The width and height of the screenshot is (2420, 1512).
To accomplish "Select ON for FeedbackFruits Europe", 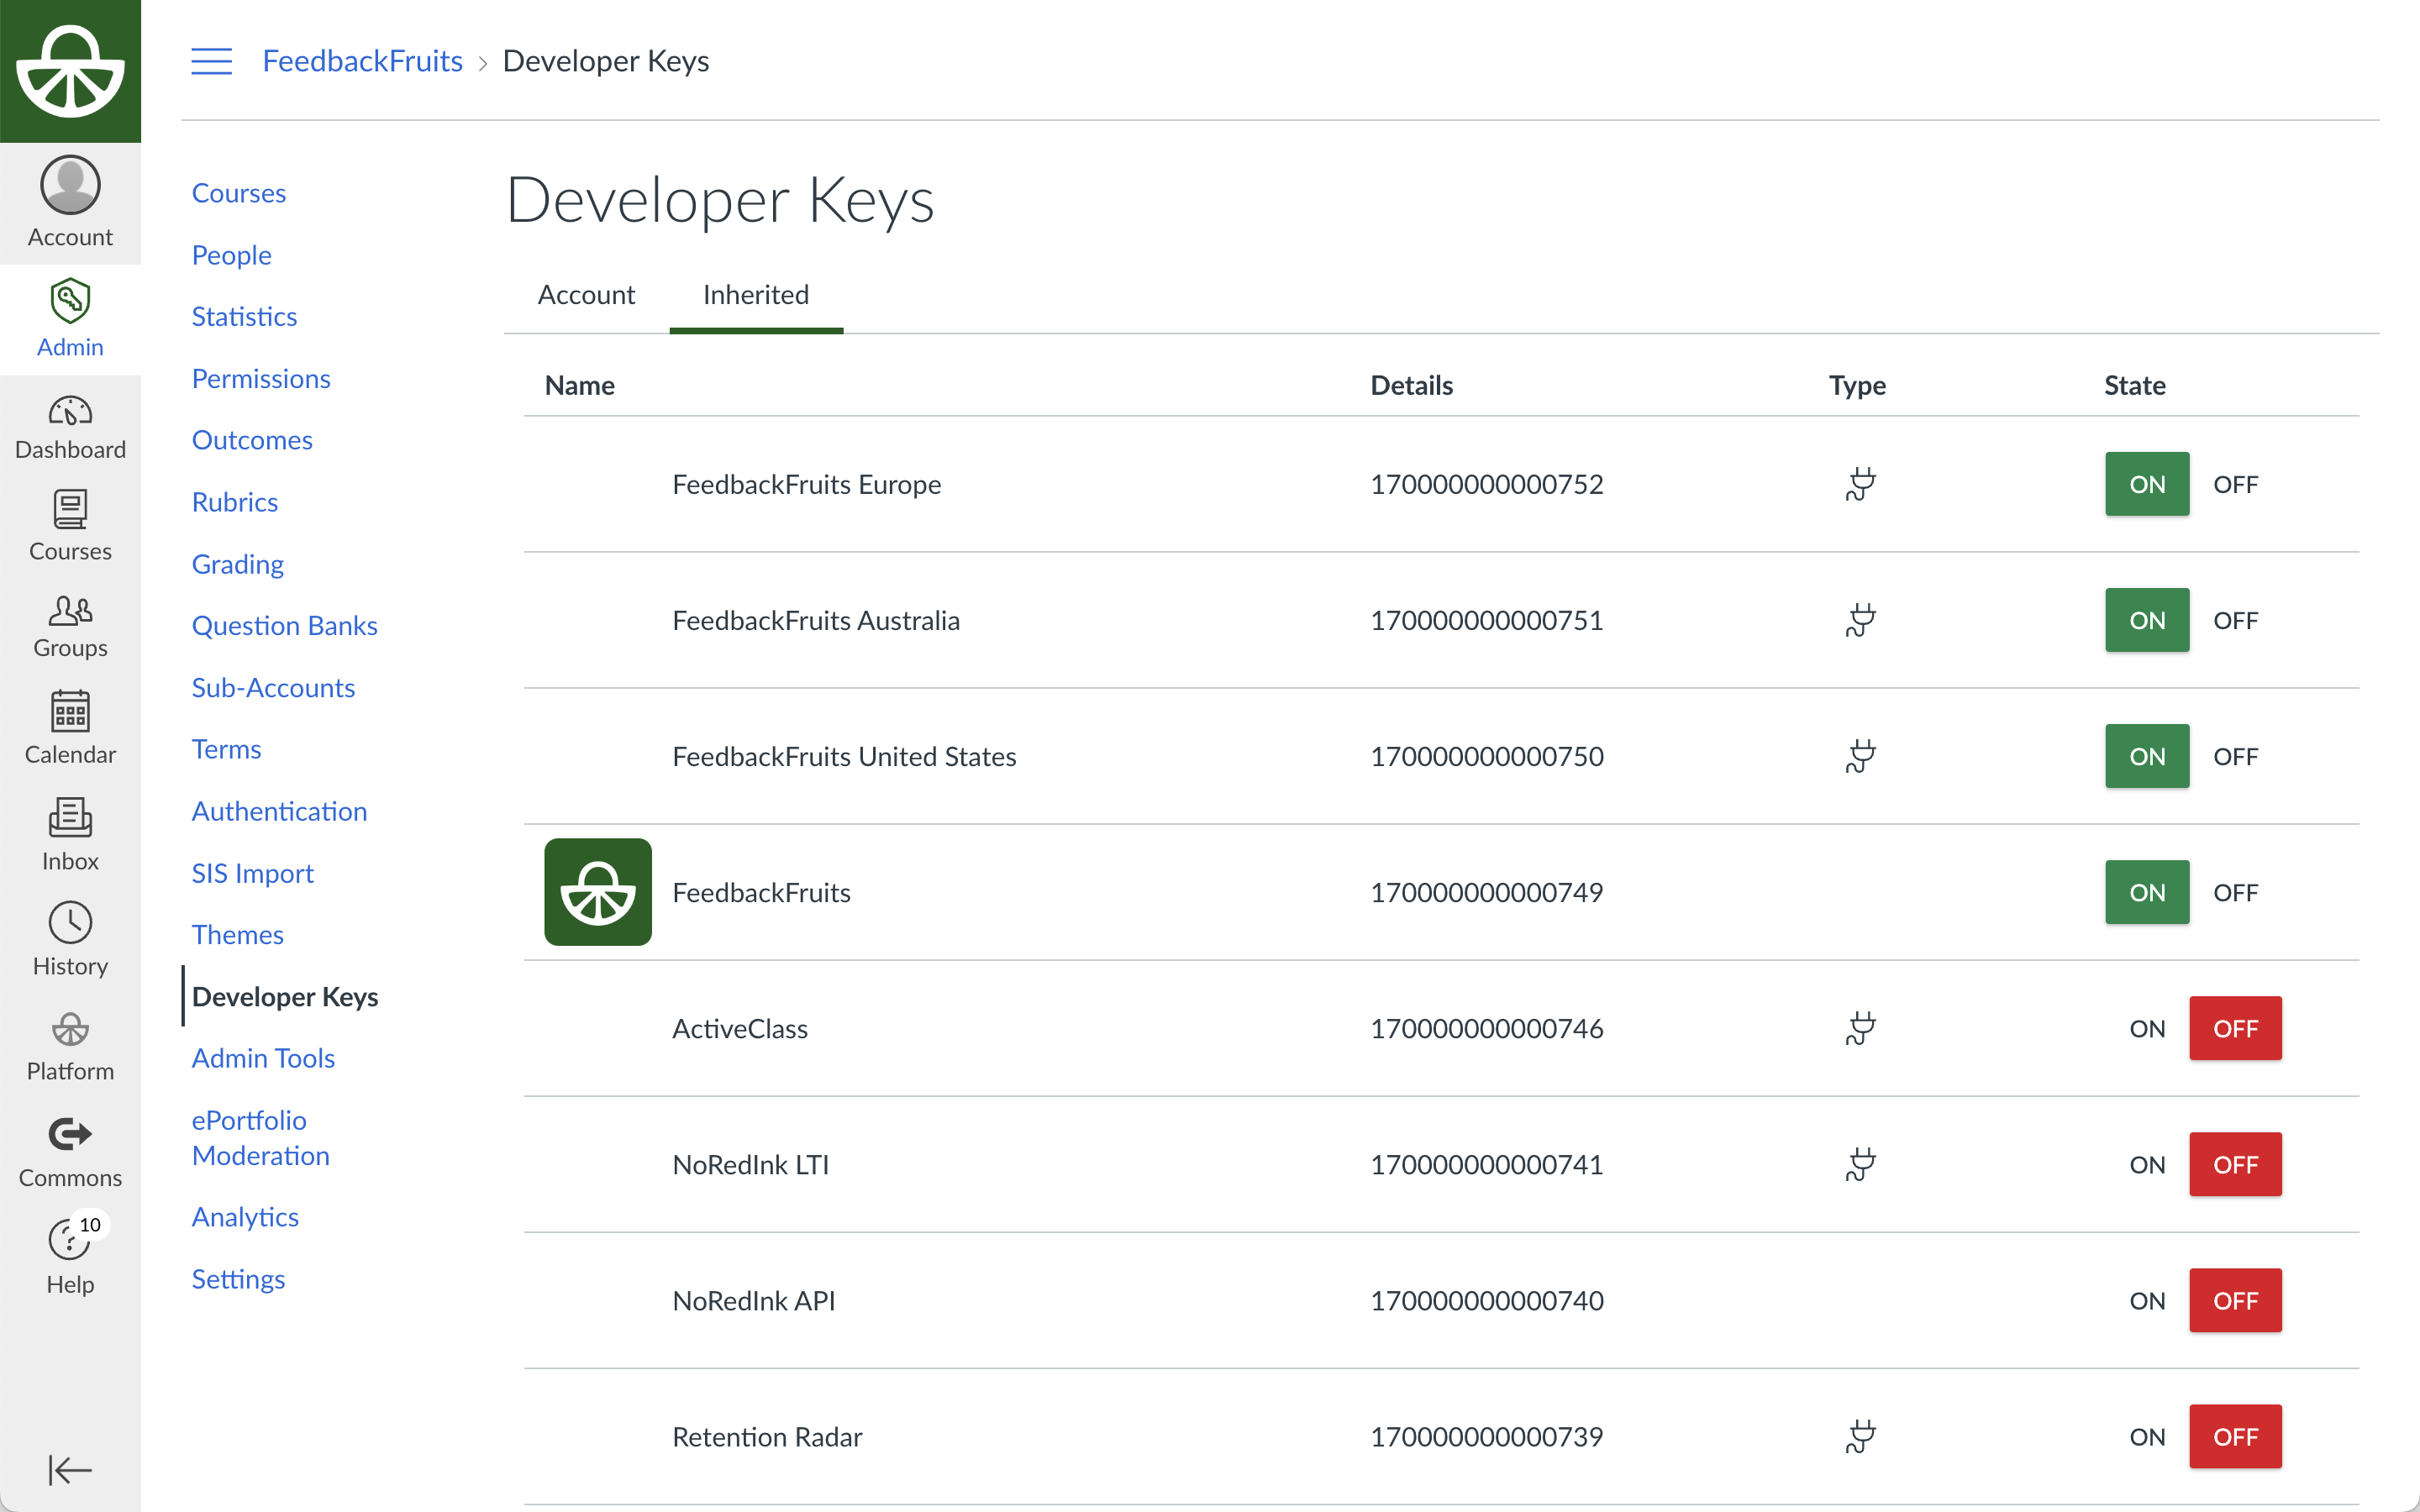I will (2147, 484).
